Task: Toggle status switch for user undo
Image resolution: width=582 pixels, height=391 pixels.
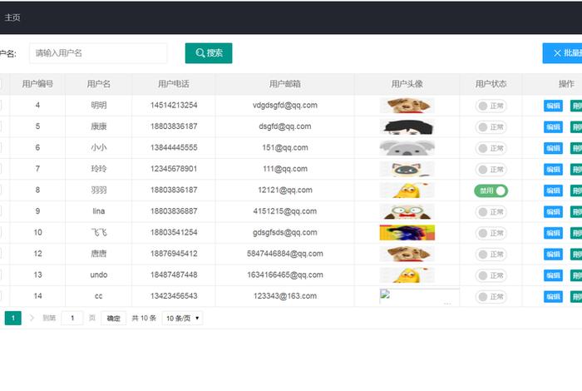Action: click(x=491, y=275)
